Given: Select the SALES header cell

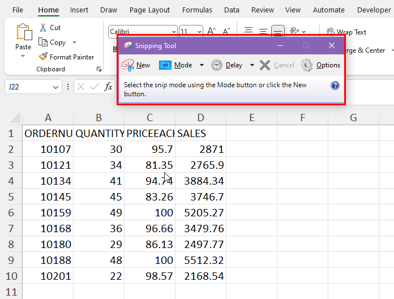Looking at the screenshot, I should point(200,133).
